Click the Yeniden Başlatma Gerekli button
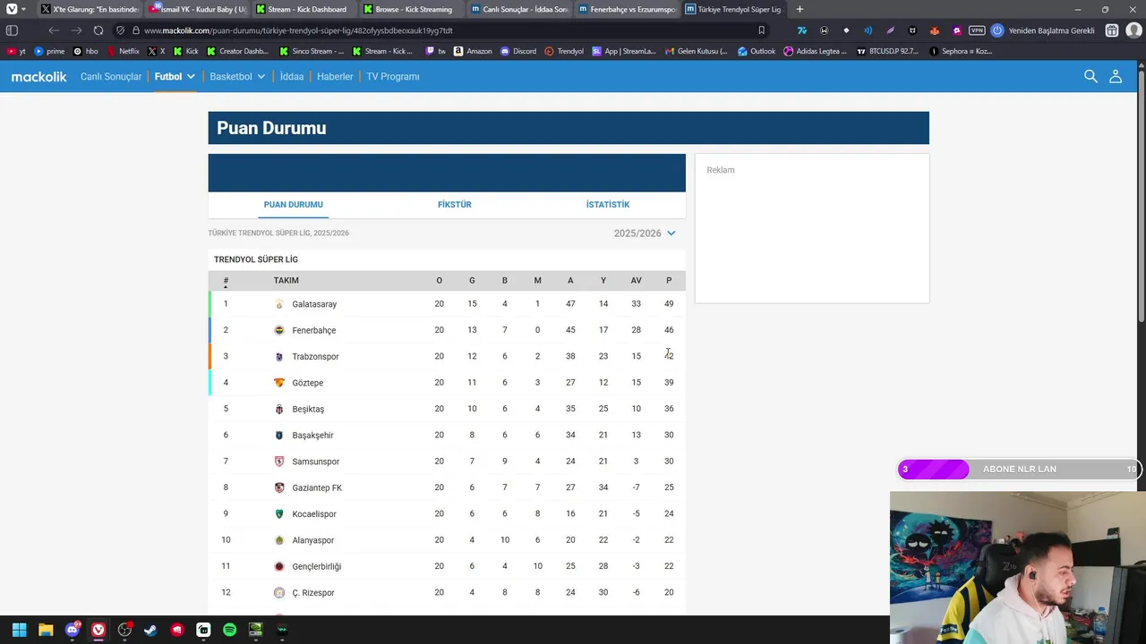Image resolution: width=1146 pixels, height=644 pixels. pyautogui.click(x=1044, y=30)
